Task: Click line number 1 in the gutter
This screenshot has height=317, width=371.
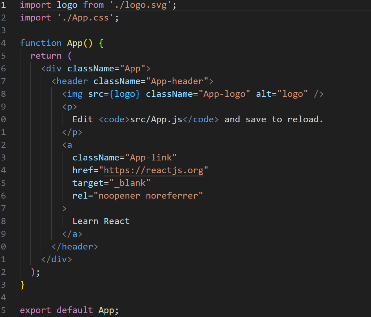Action: [3, 5]
